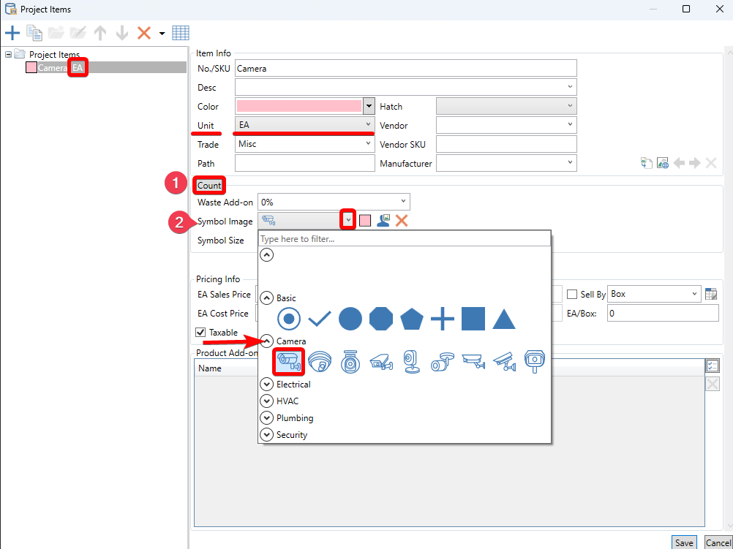Choose the pentagon symbol

pos(412,319)
